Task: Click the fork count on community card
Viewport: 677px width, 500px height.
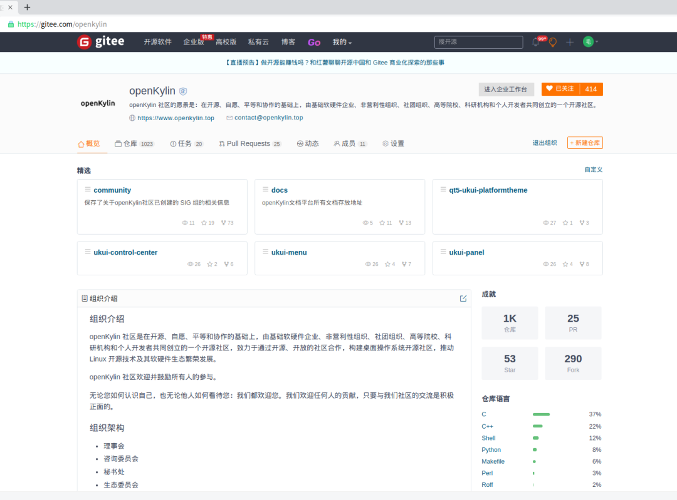Action: (227, 223)
